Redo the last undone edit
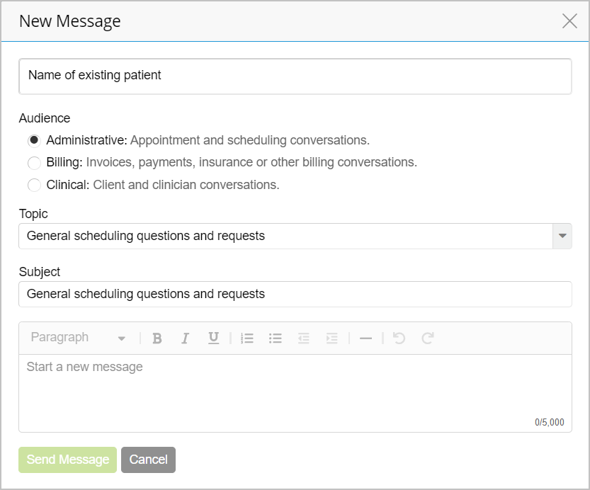Image resolution: width=590 pixels, height=490 pixels. point(427,338)
